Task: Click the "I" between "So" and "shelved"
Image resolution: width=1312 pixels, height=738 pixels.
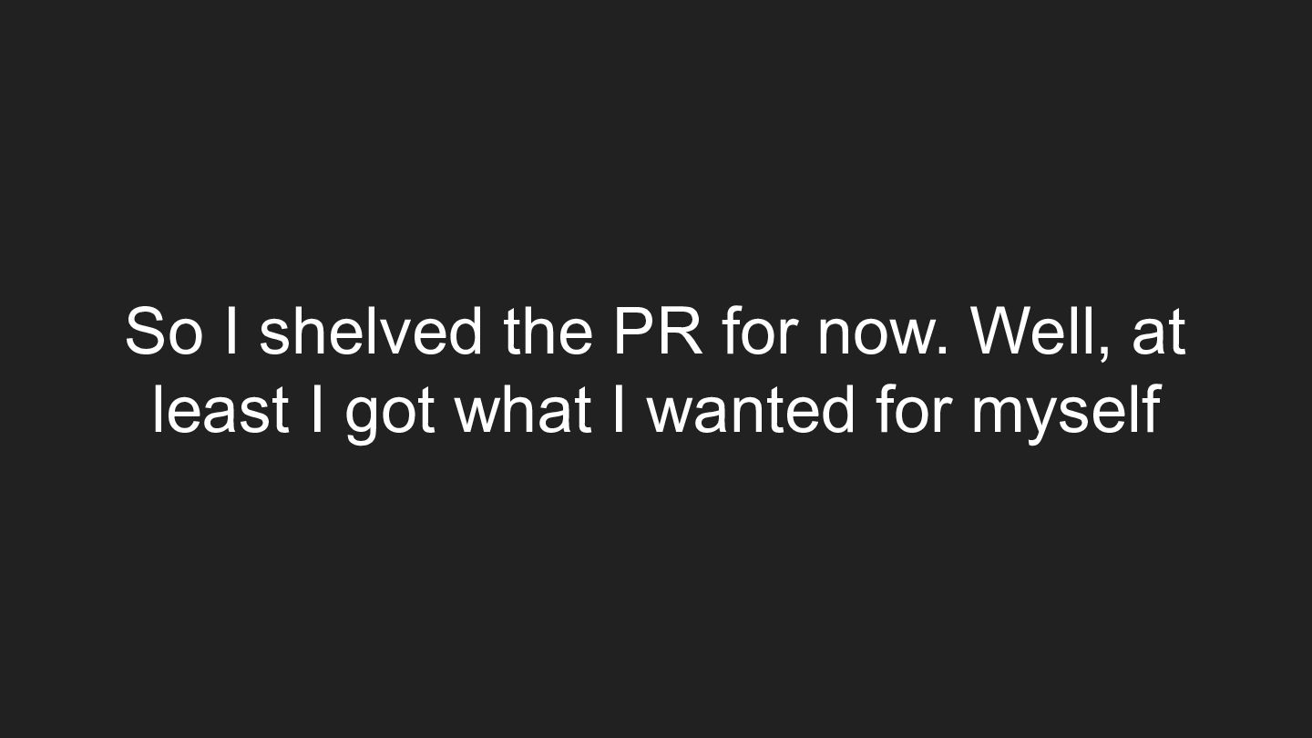Action: click(231, 331)
